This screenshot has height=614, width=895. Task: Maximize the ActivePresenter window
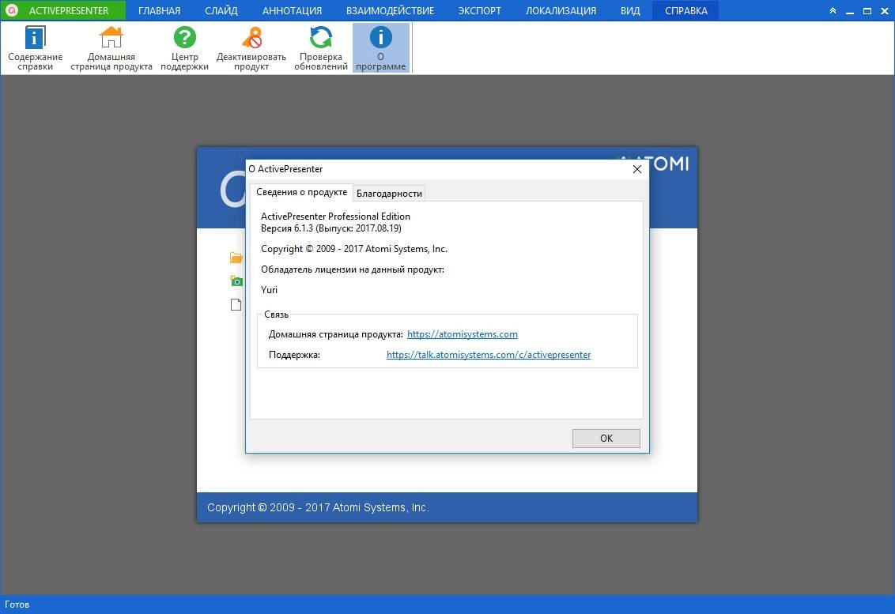(x=867, y=10)
